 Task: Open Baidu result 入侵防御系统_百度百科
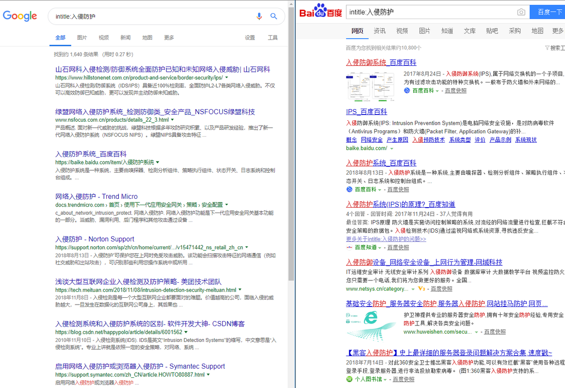381,63
